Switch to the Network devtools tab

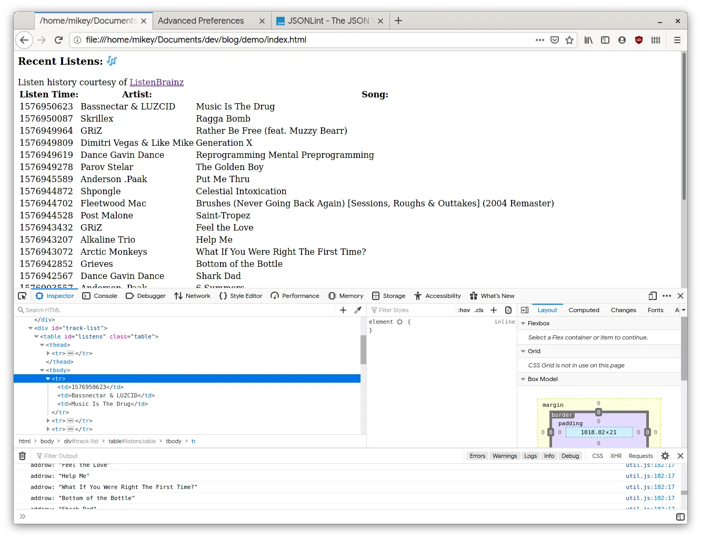pos(192,296)
